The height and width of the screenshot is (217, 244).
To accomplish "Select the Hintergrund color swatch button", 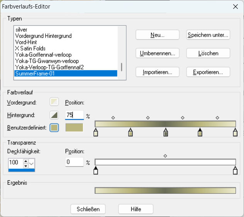I will [x=54, y=115].
